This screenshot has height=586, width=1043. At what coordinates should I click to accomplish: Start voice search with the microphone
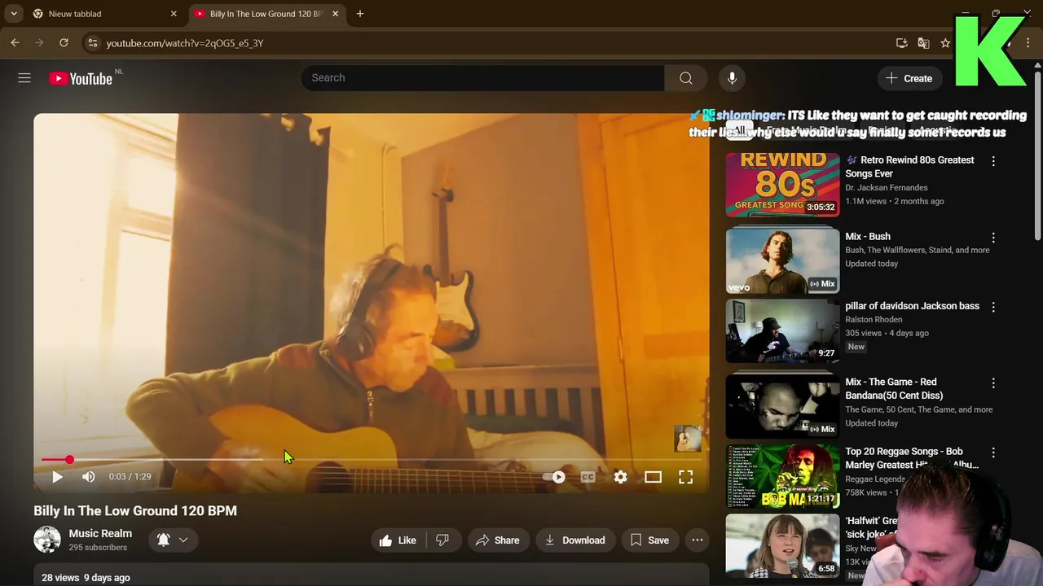(x=732, y=78)
